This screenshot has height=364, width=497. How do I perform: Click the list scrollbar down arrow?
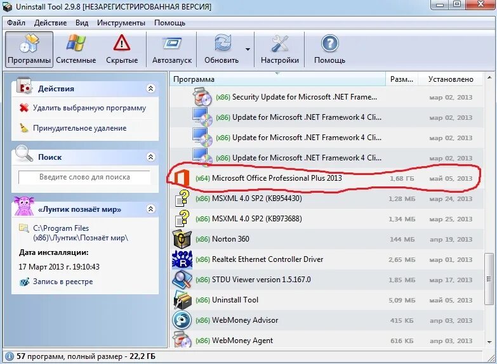(489, 342)
